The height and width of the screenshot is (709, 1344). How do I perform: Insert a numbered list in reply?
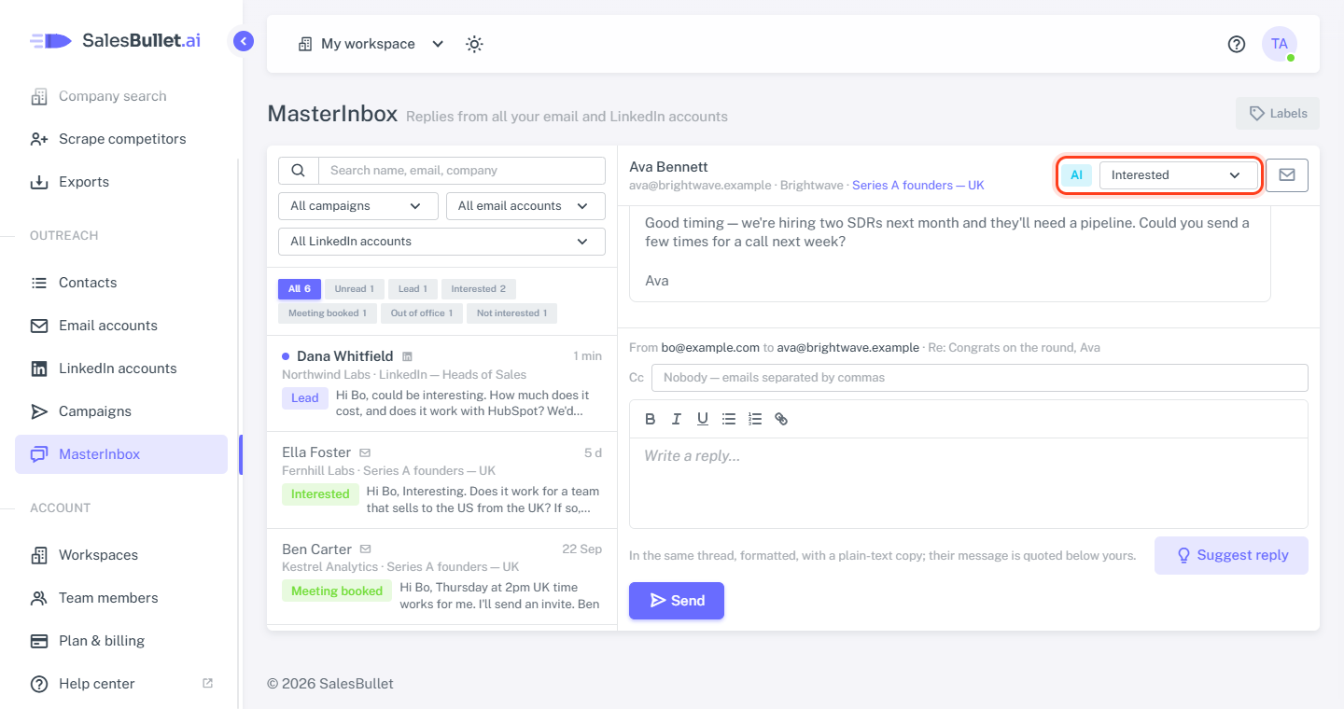[755, 419]
